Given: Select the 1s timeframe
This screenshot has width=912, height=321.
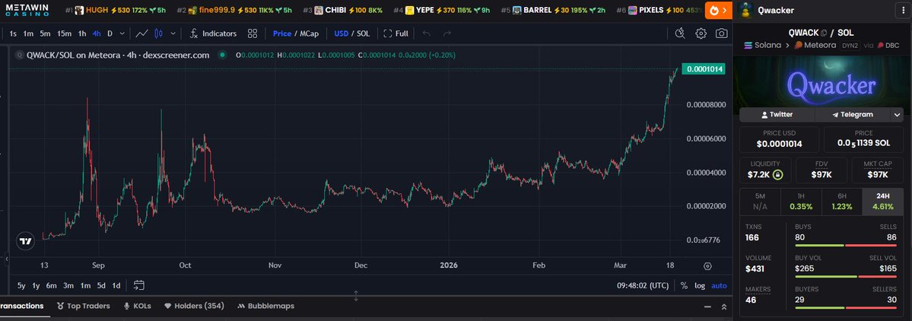Looking at the screenshot, I should tap(13, 33).
